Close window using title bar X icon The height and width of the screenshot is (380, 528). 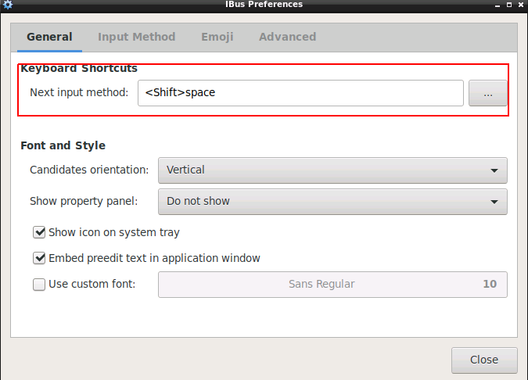pos(521,5)
